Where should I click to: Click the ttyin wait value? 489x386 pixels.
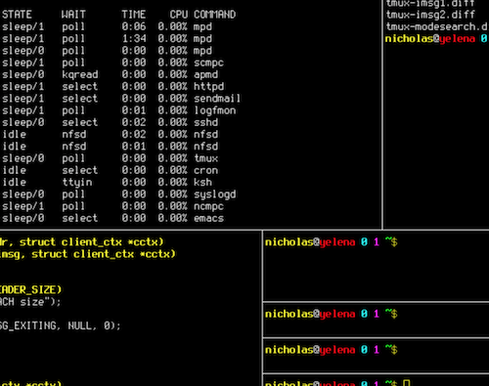(x=77, y=183)
